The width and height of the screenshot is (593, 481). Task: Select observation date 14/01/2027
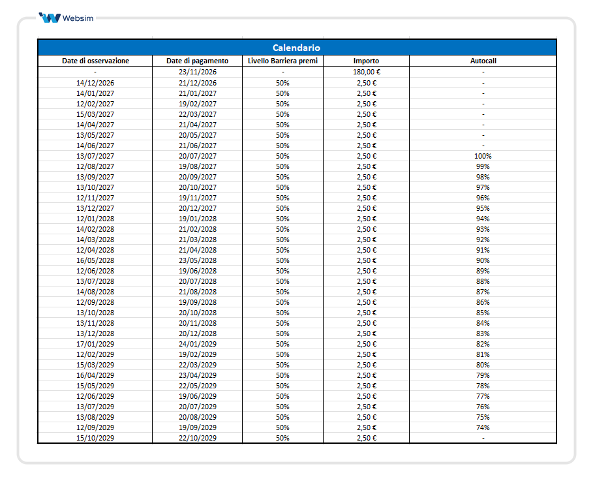[95, 93]
